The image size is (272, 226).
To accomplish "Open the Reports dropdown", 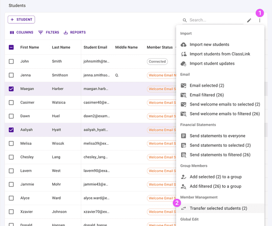I will (x=74, y=33).
